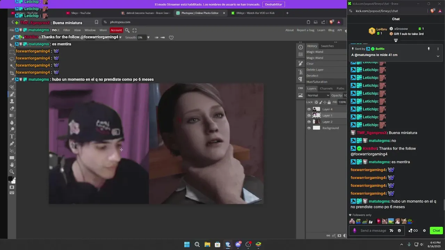The height and width of the screenshot is (250, 445).
Task: Open the View menu
Action: coord(77,30)
